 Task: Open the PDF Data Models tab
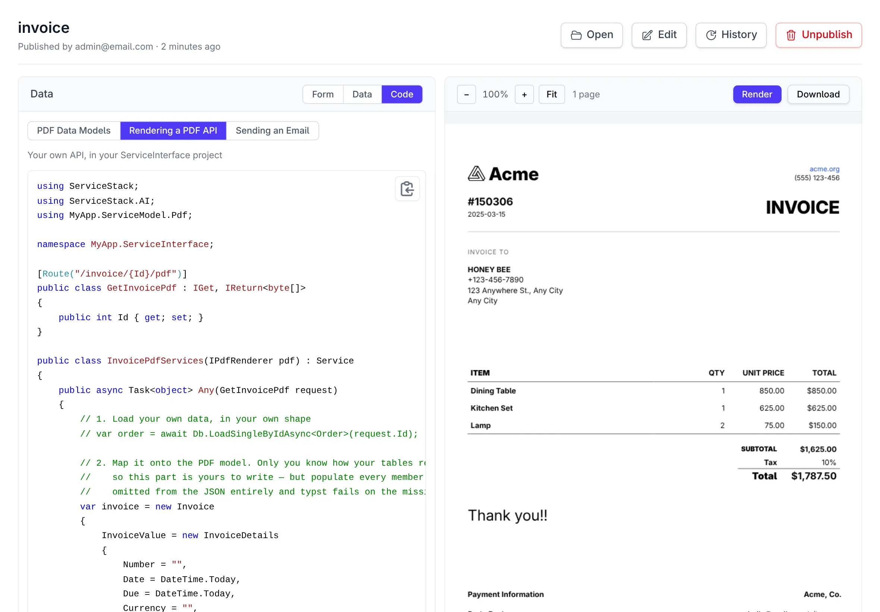point(73,130)
